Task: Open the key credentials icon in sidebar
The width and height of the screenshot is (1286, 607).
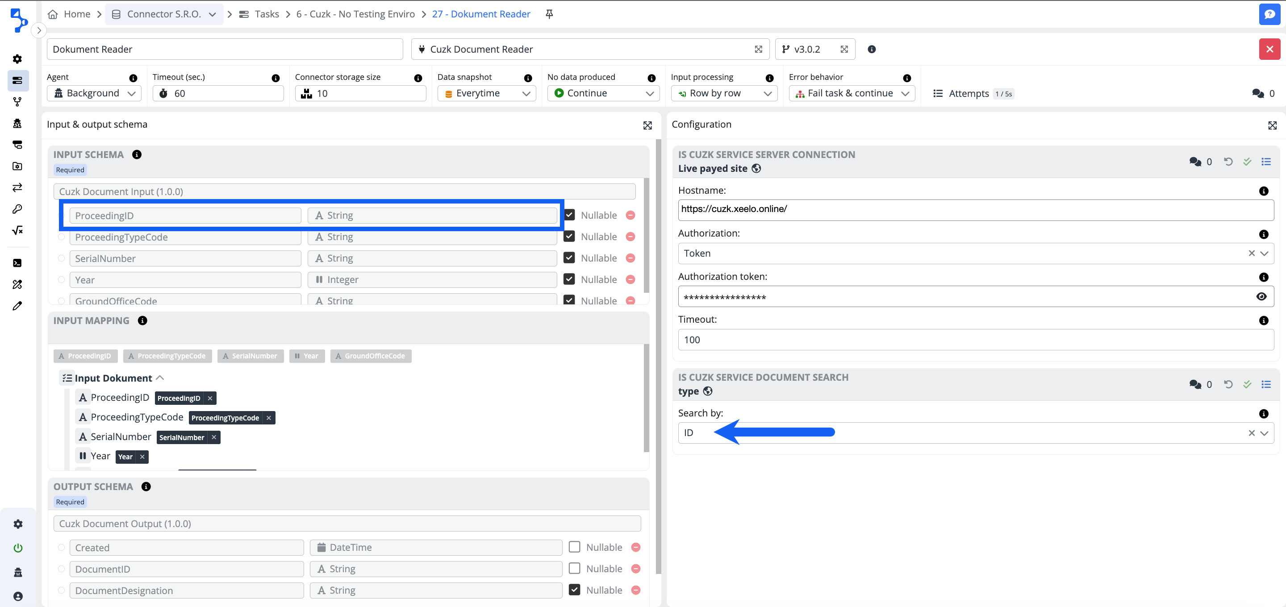Action: (17, 209)
